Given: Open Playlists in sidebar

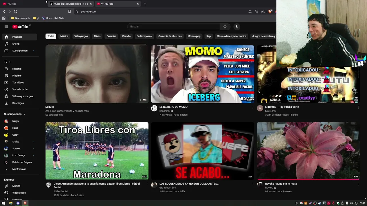Looking at the screenshot, I should pos(19,76).
